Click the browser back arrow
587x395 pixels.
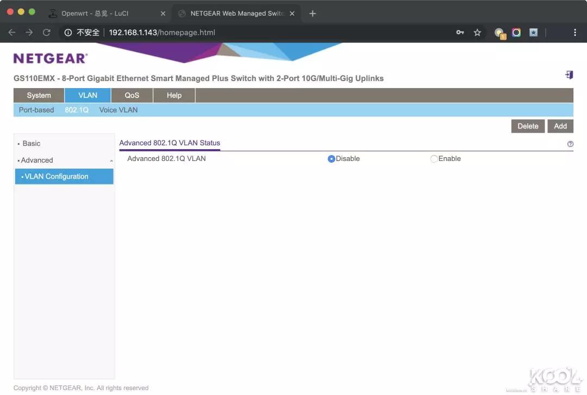click(x=12, y=33)
